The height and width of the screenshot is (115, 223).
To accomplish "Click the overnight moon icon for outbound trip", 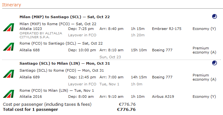I will tap(214, 17).
